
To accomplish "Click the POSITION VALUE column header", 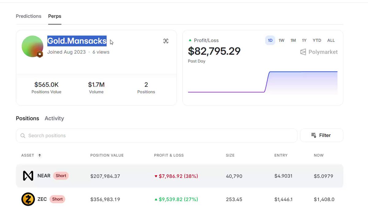I will (x=107, y=155).
